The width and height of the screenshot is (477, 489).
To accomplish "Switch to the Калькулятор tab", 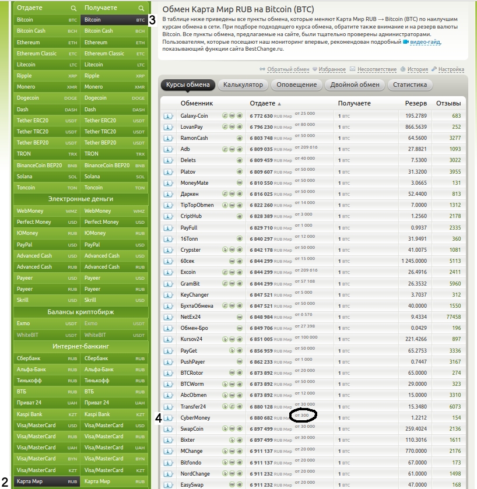I will 243,85.
